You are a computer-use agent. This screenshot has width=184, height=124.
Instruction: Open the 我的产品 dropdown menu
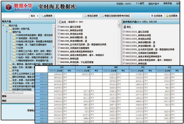(154, 4)
